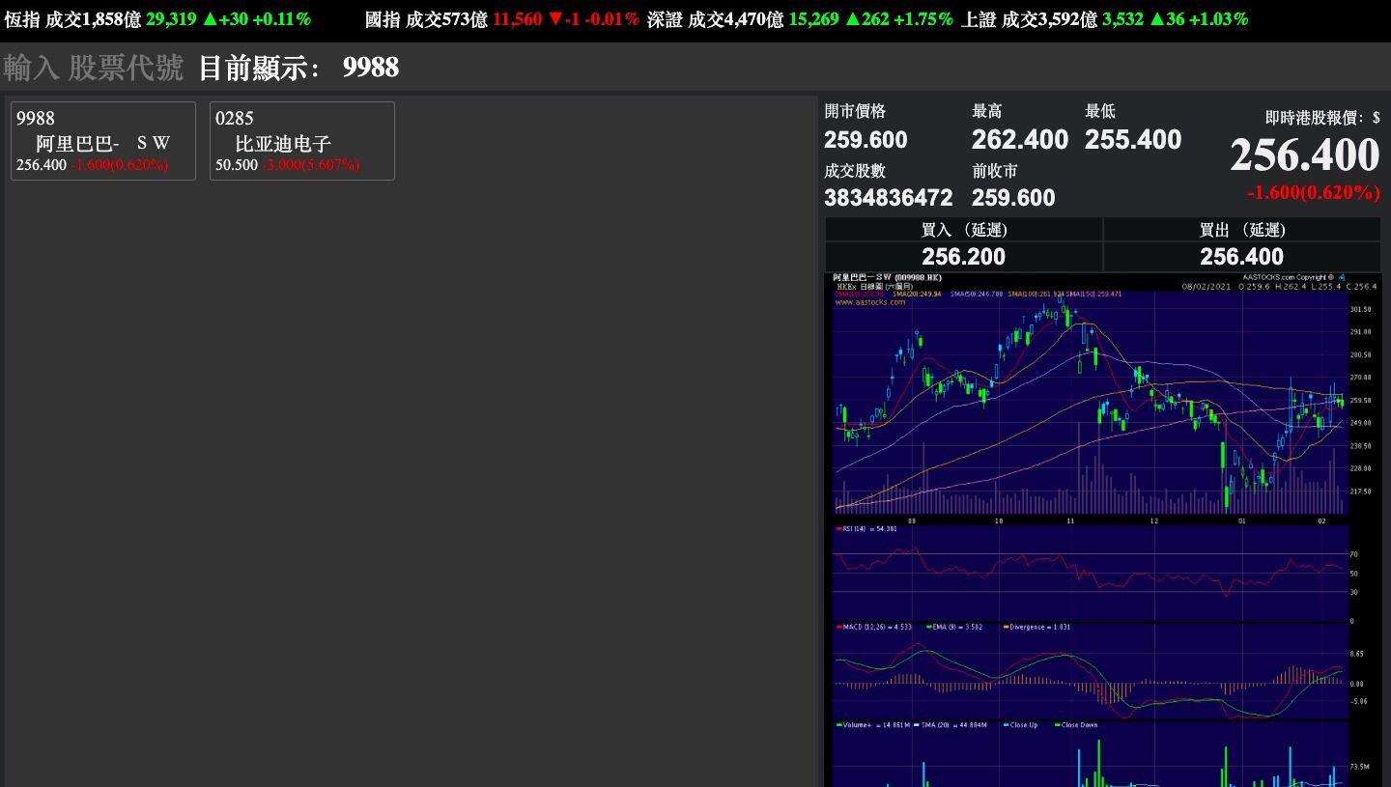Click the Hang Seng change +30 +0.11%
The width and height of the screenshot is (1391, 787).
(257, 19)
